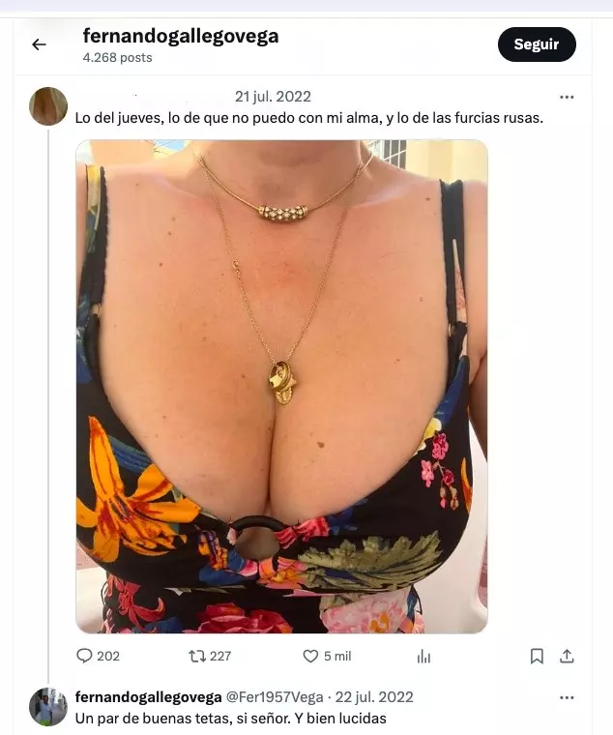Share the post via the upload icon
This screenshot has width=613, height=735.
coord(567,657)
